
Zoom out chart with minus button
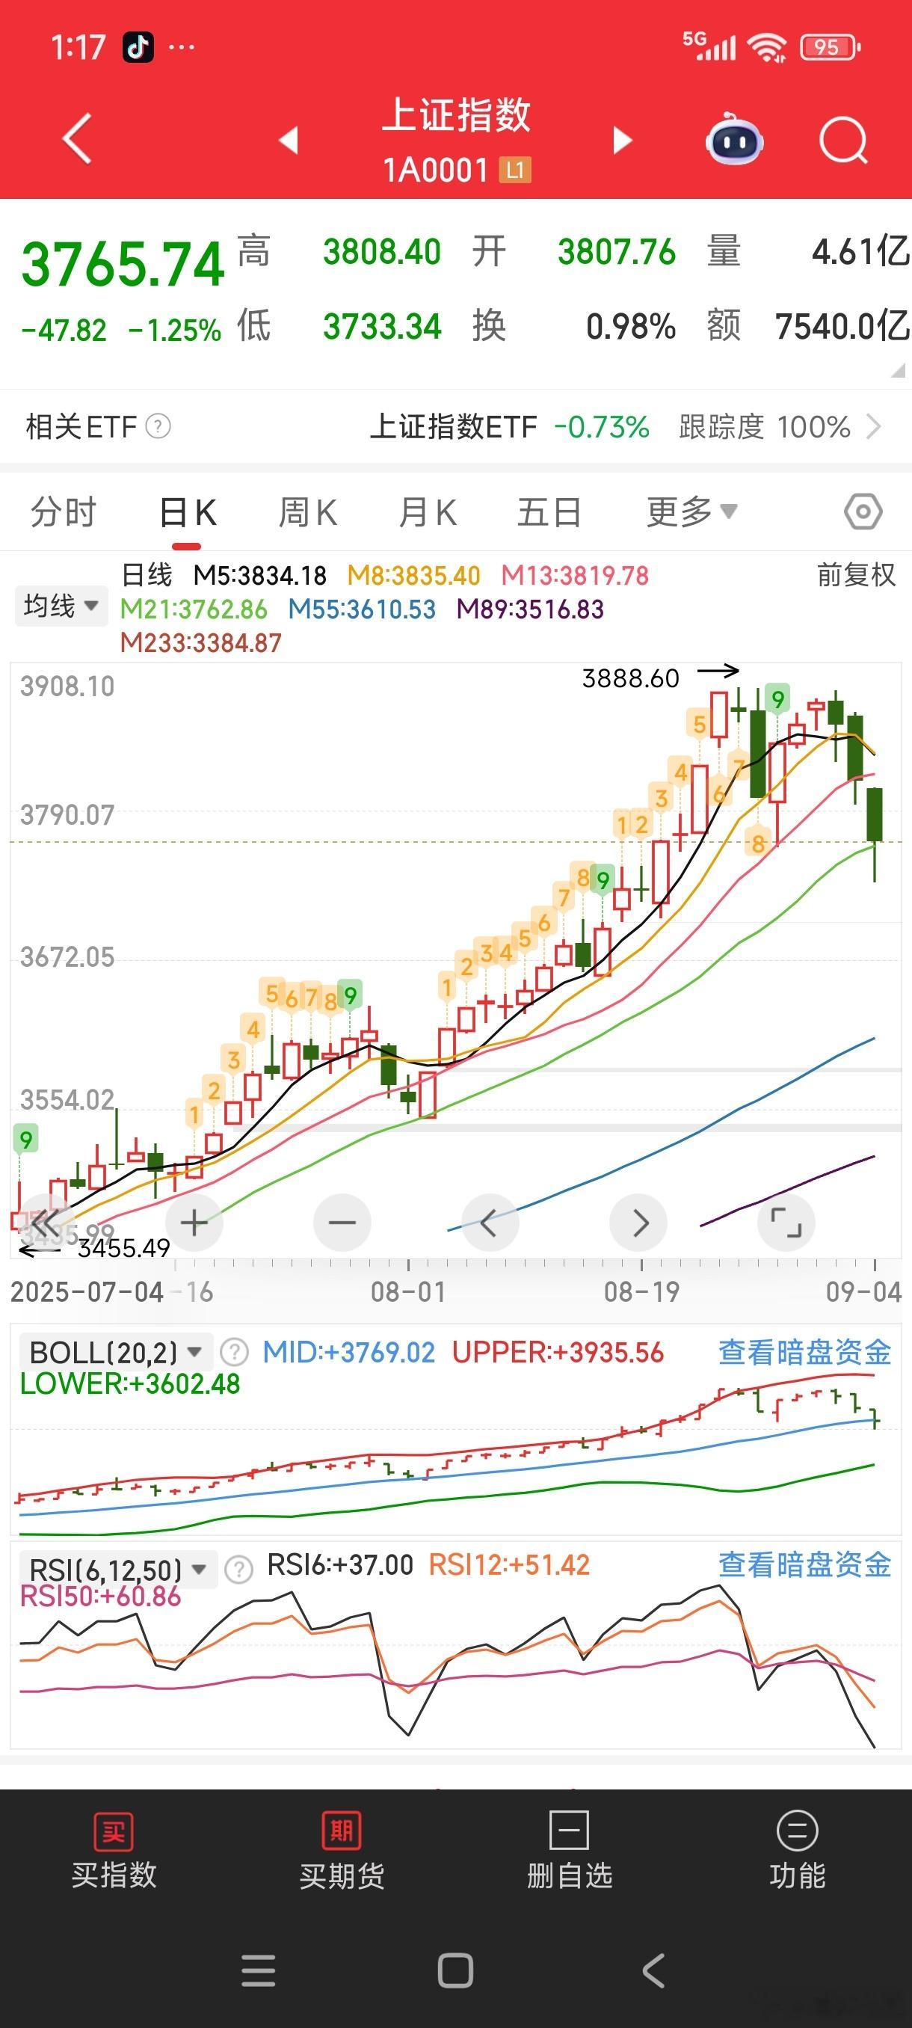pyautogui.click(x=342, y=1223)
